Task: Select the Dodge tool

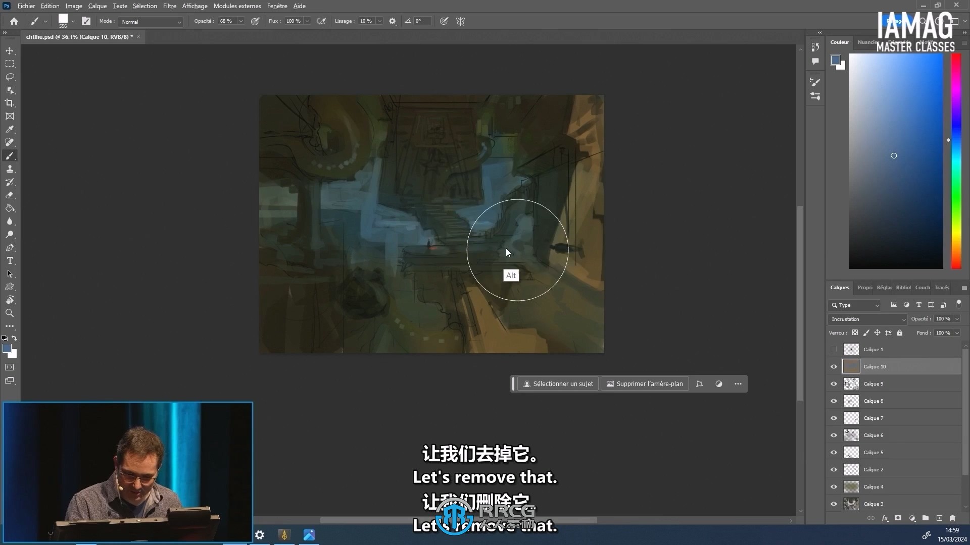Action: point(10,235)
